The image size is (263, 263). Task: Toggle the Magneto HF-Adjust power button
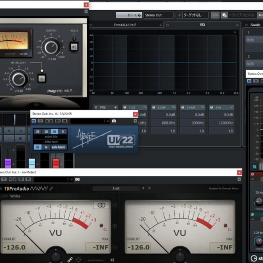[42, 78]
